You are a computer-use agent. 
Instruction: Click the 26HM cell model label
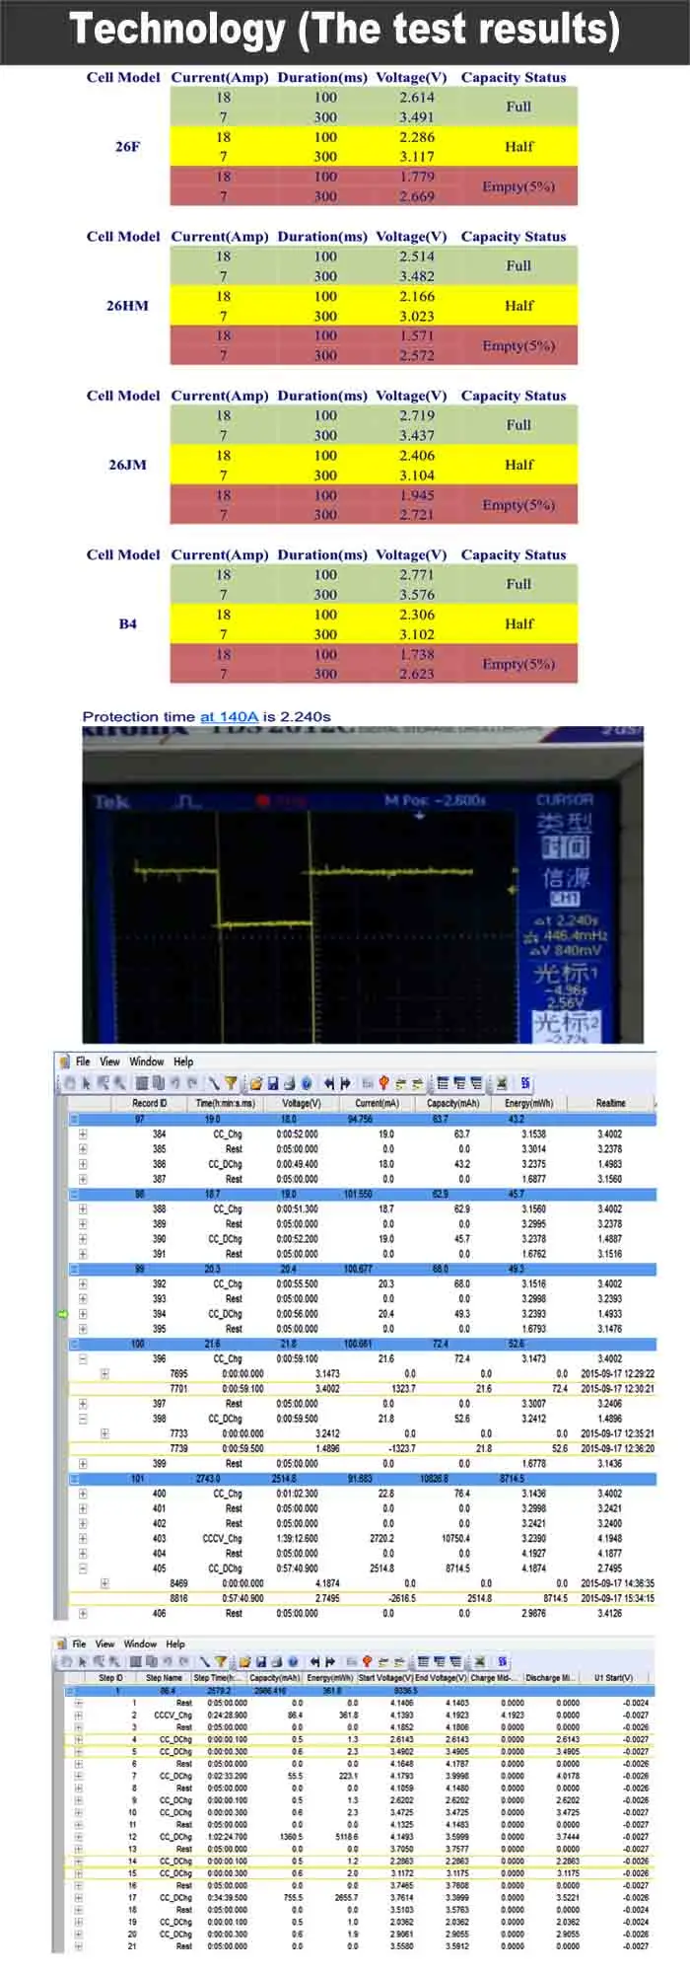tap(127, 306)
